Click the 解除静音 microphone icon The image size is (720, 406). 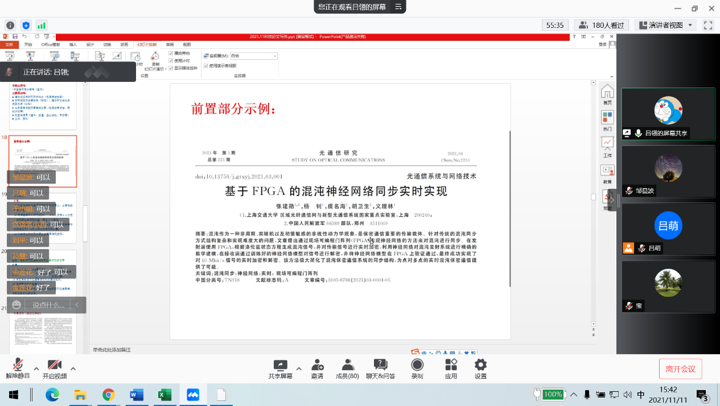tap(18, 365)
